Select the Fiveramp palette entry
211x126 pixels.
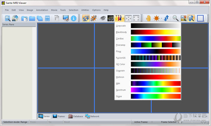[x=148, y=45]
